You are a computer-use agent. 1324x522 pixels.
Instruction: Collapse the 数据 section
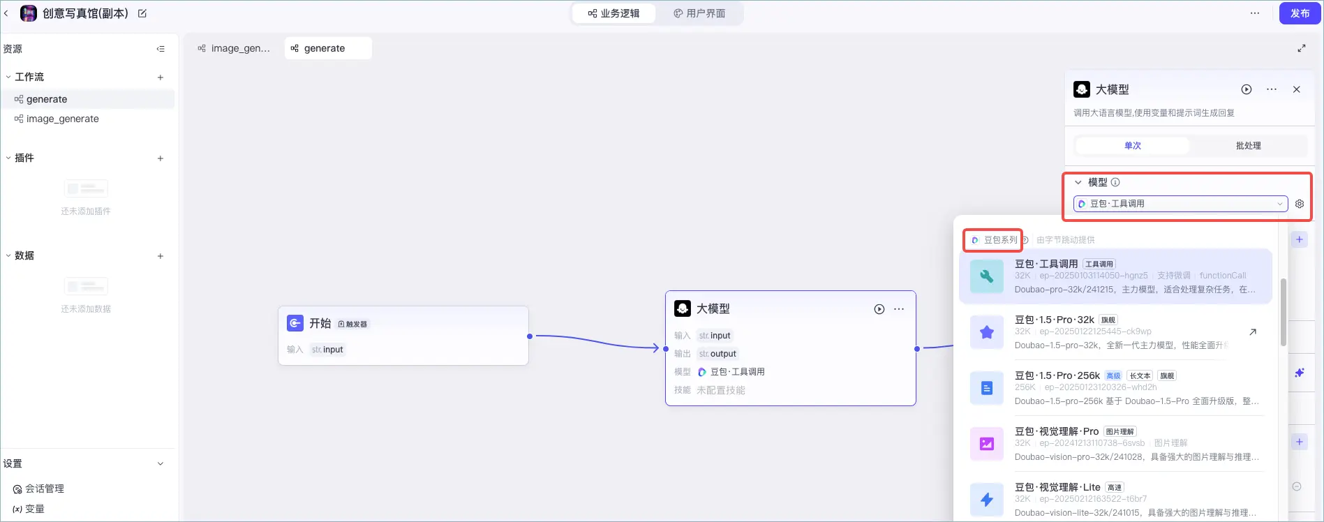pos(8,255)
